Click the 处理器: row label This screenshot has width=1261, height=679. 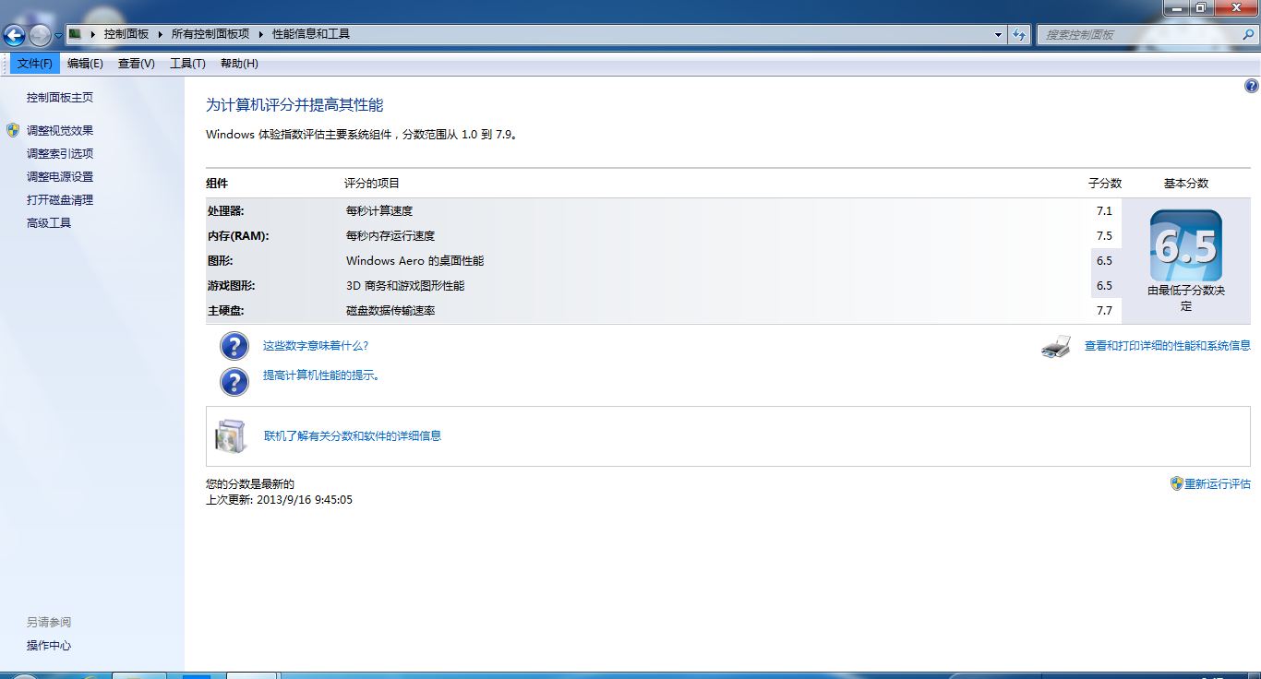click(226, 210)
